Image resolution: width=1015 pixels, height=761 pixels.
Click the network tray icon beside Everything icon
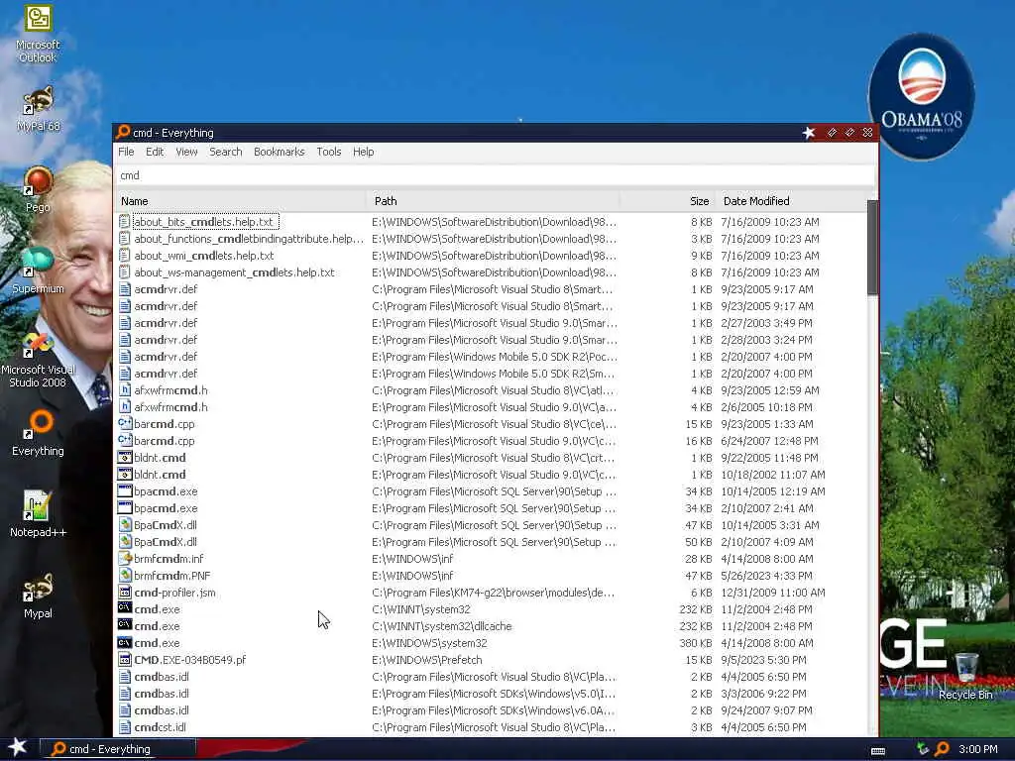point(923,749)
